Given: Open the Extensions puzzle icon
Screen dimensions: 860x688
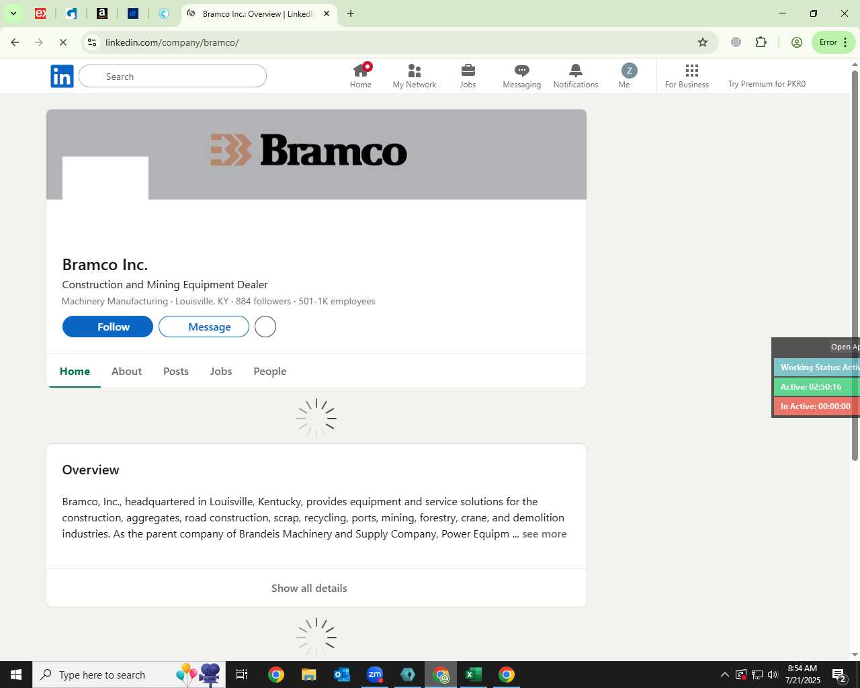Looking at the screenshot, I should [761, 42].
